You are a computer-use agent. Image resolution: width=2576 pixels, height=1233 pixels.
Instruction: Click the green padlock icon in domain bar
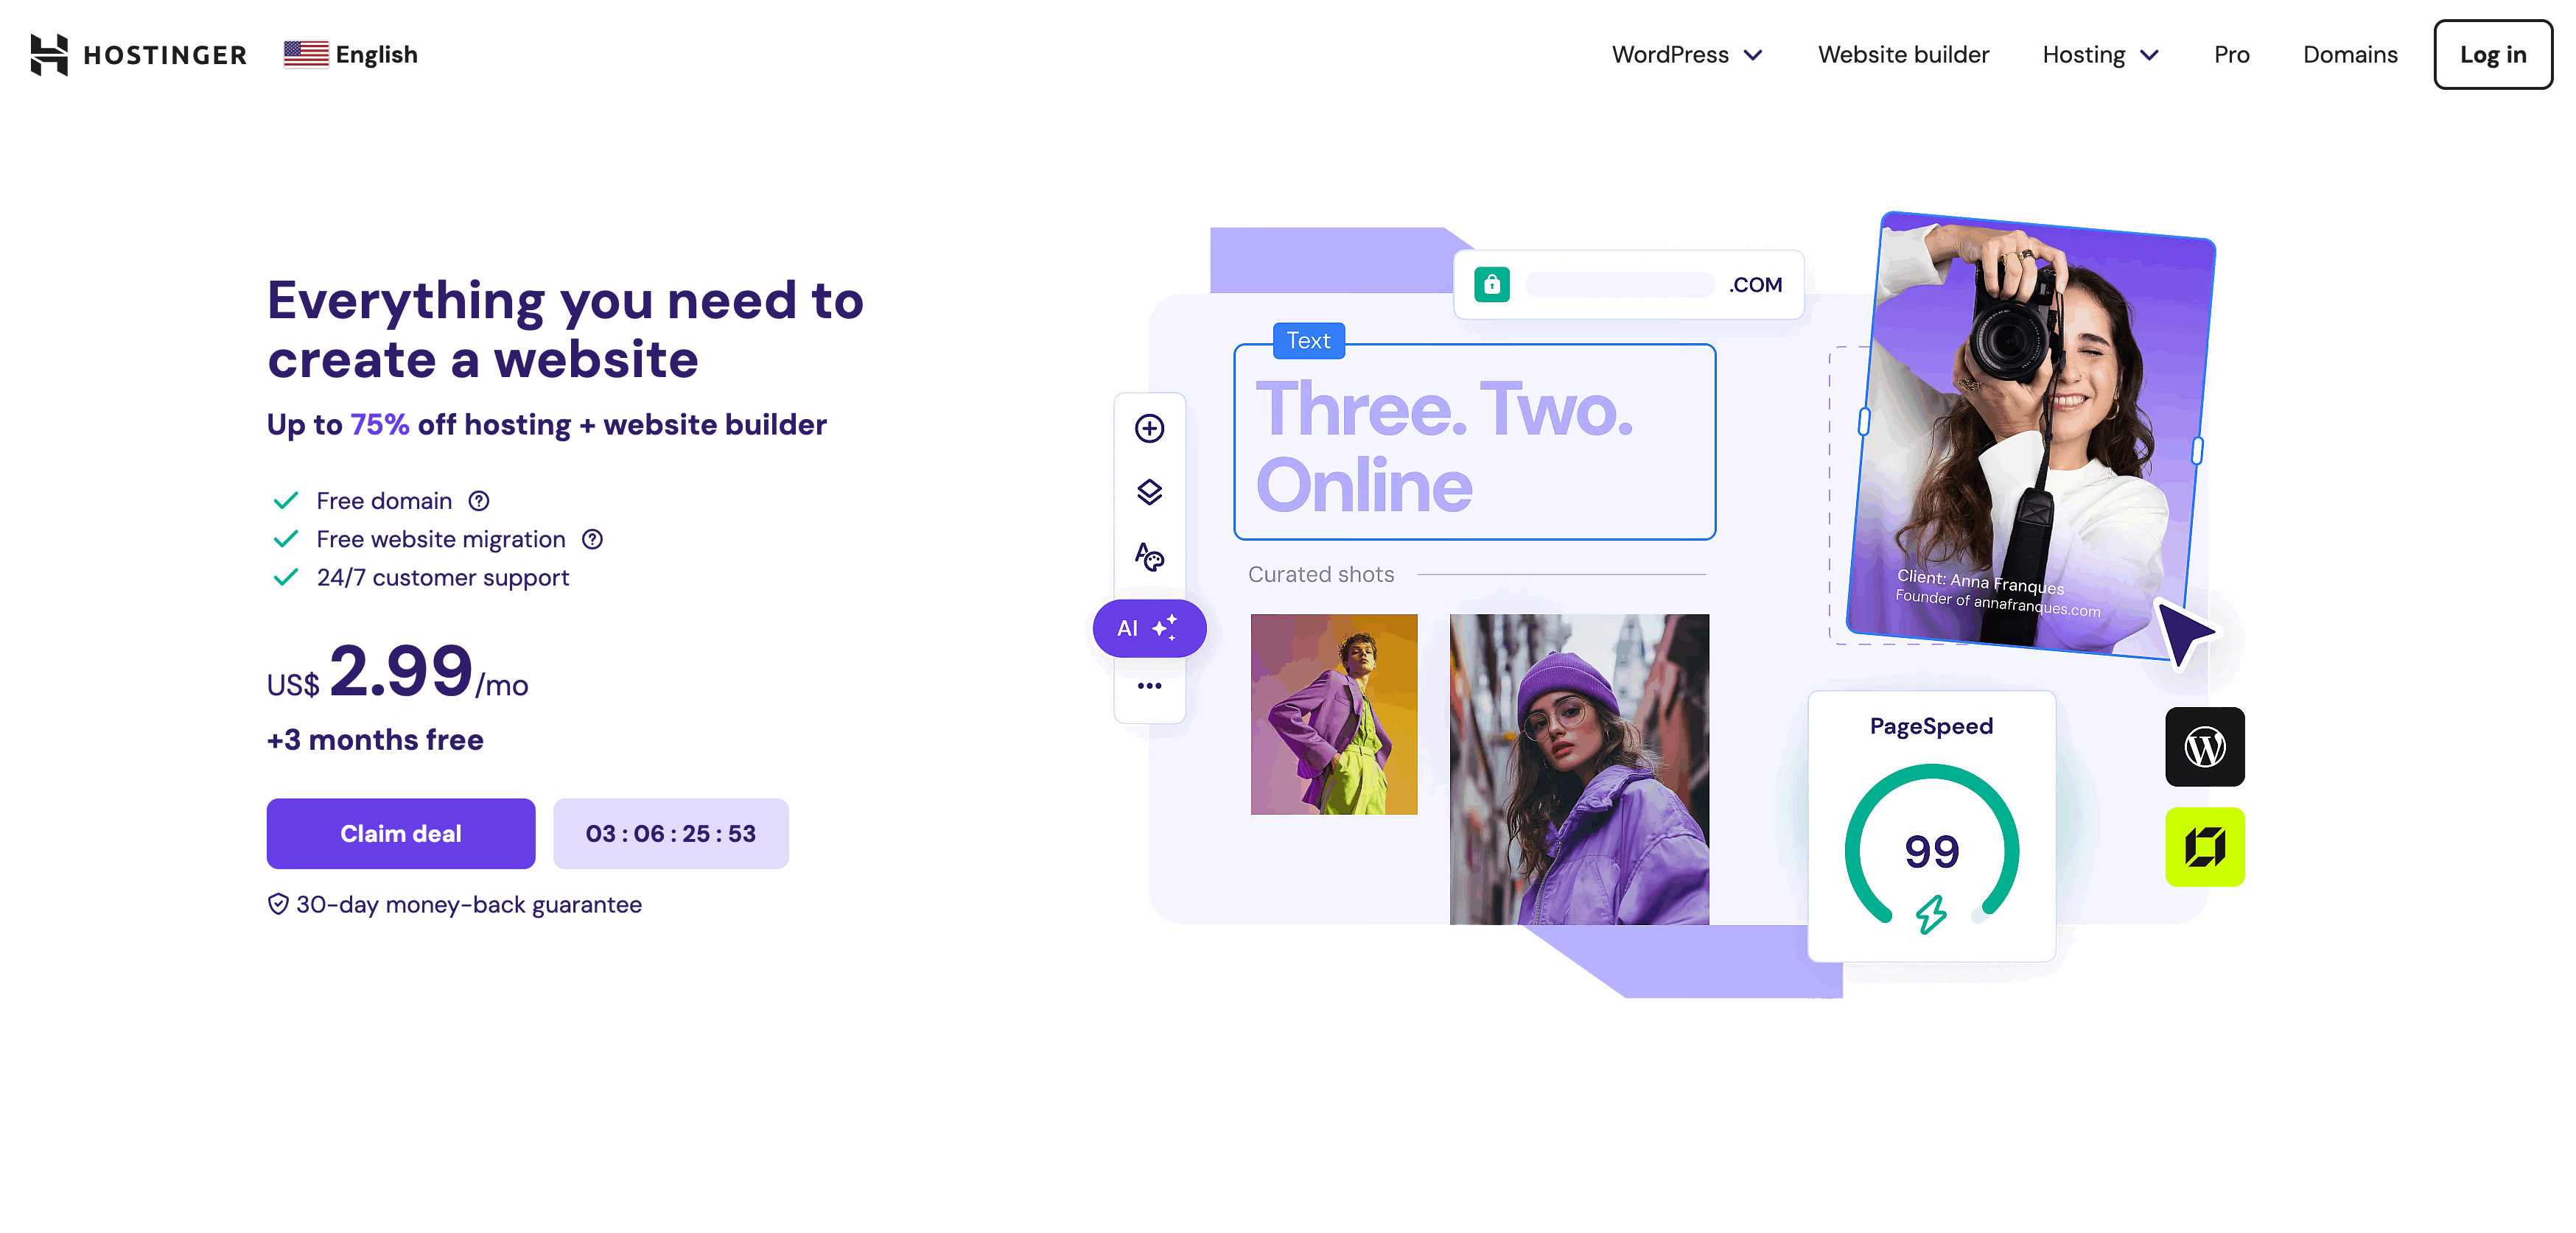1491,285
